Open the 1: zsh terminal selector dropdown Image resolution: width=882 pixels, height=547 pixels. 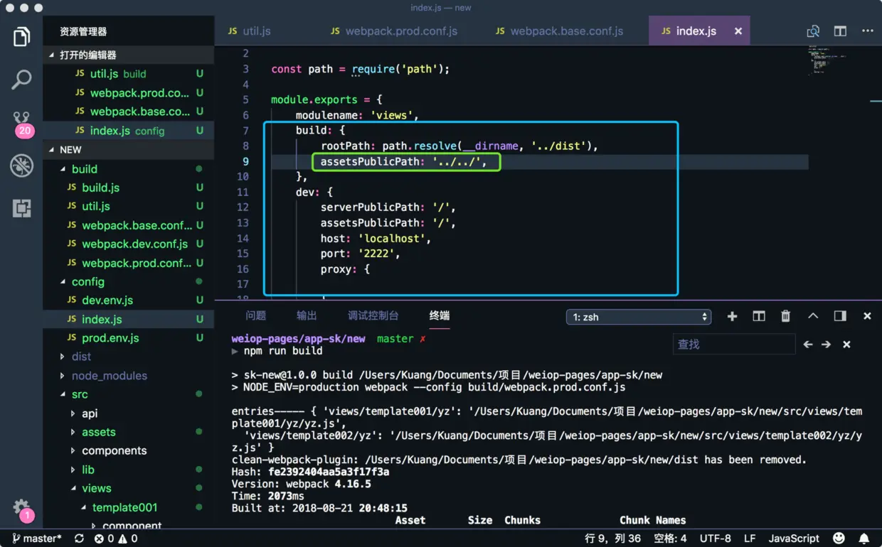(x=639, y=317)
